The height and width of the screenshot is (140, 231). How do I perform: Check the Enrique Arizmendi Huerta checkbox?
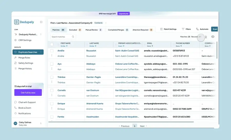(x=52, y=104)
